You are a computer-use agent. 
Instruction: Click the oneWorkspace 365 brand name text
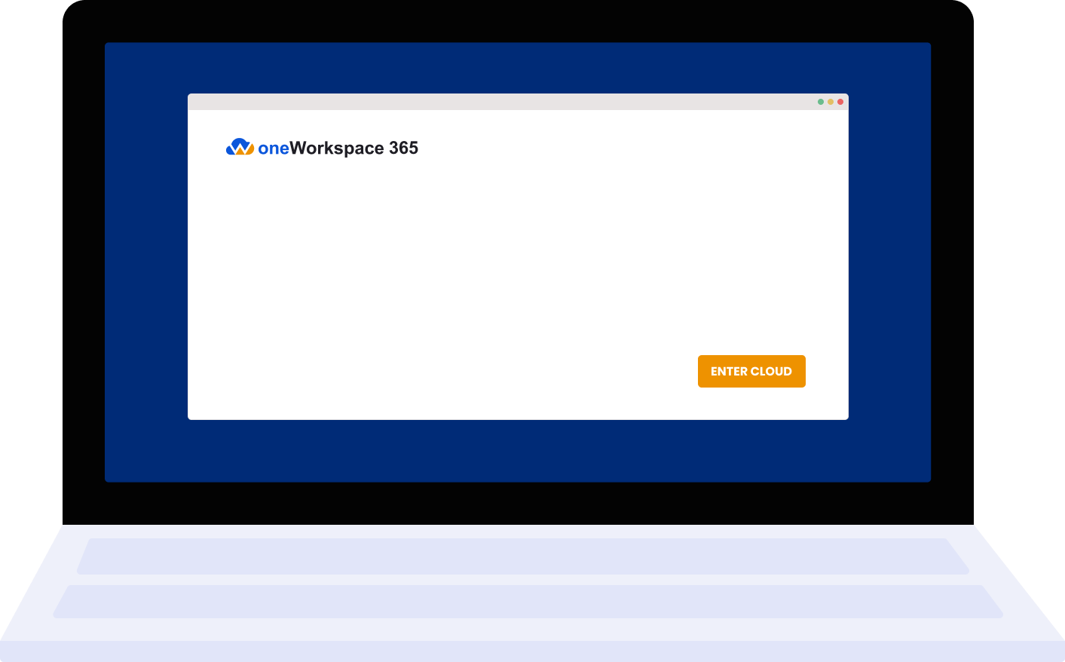[x=338, y=149]
